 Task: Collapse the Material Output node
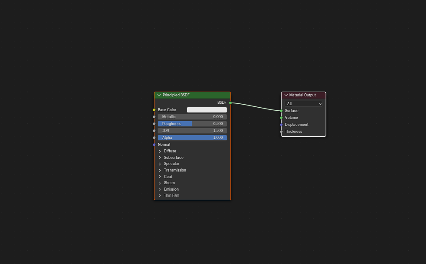tap(286, 95)
